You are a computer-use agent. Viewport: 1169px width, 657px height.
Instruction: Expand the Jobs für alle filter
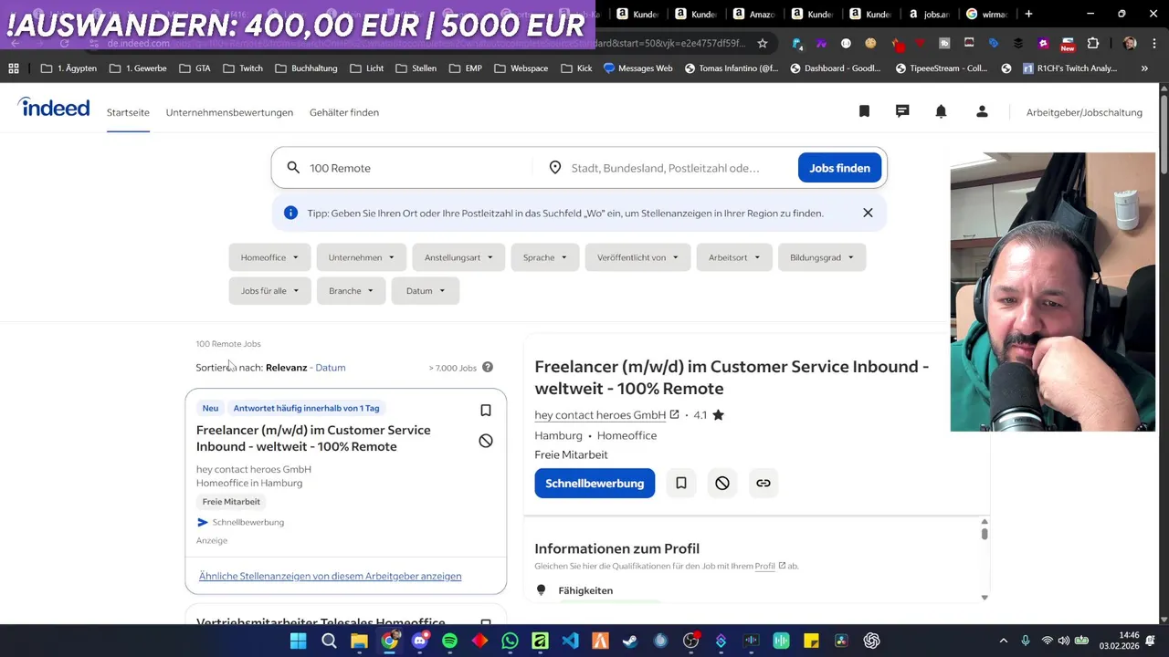tap(269, 290)
